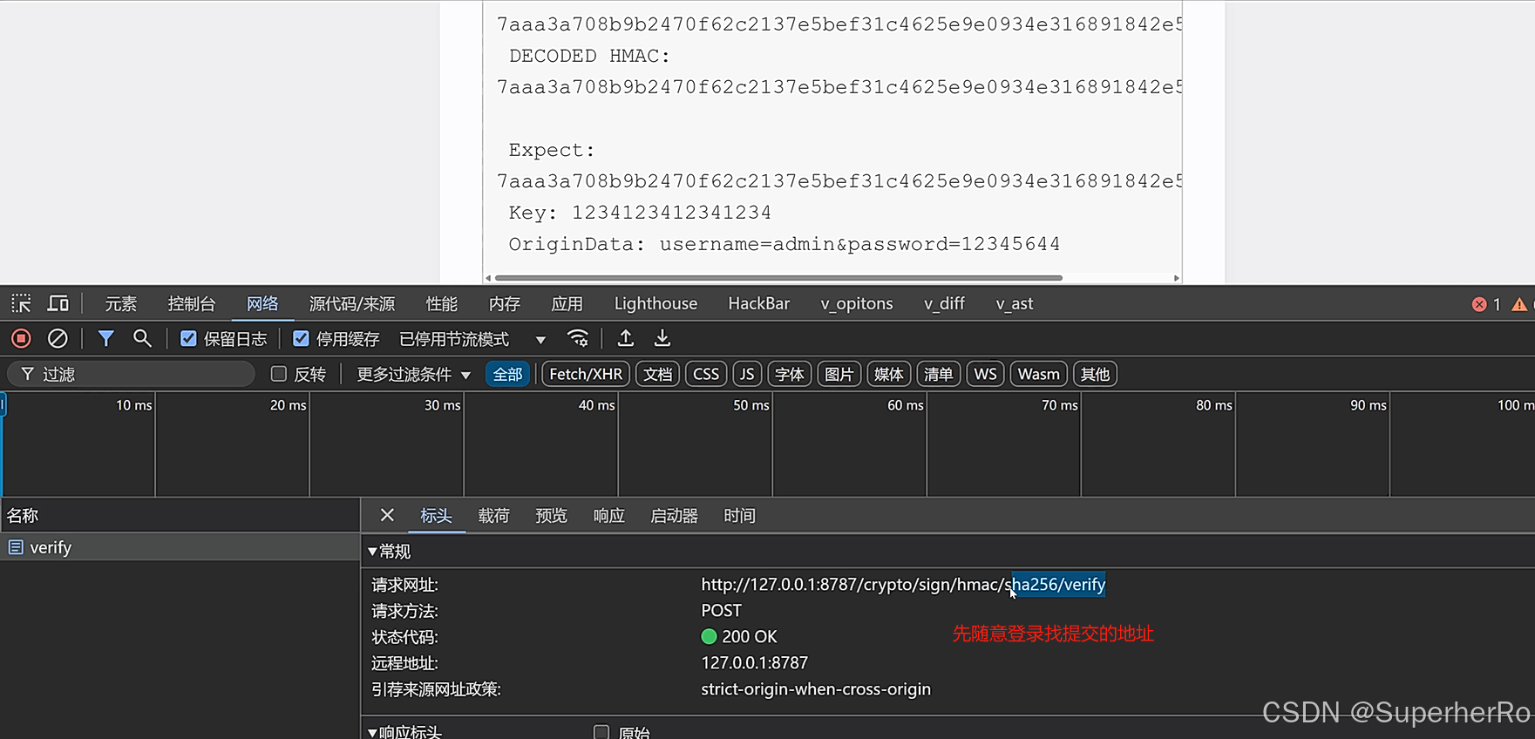This screenshot has height=739, width=1535.
Task: Toggle the device toolbar icon
Action: click(58, 303)
